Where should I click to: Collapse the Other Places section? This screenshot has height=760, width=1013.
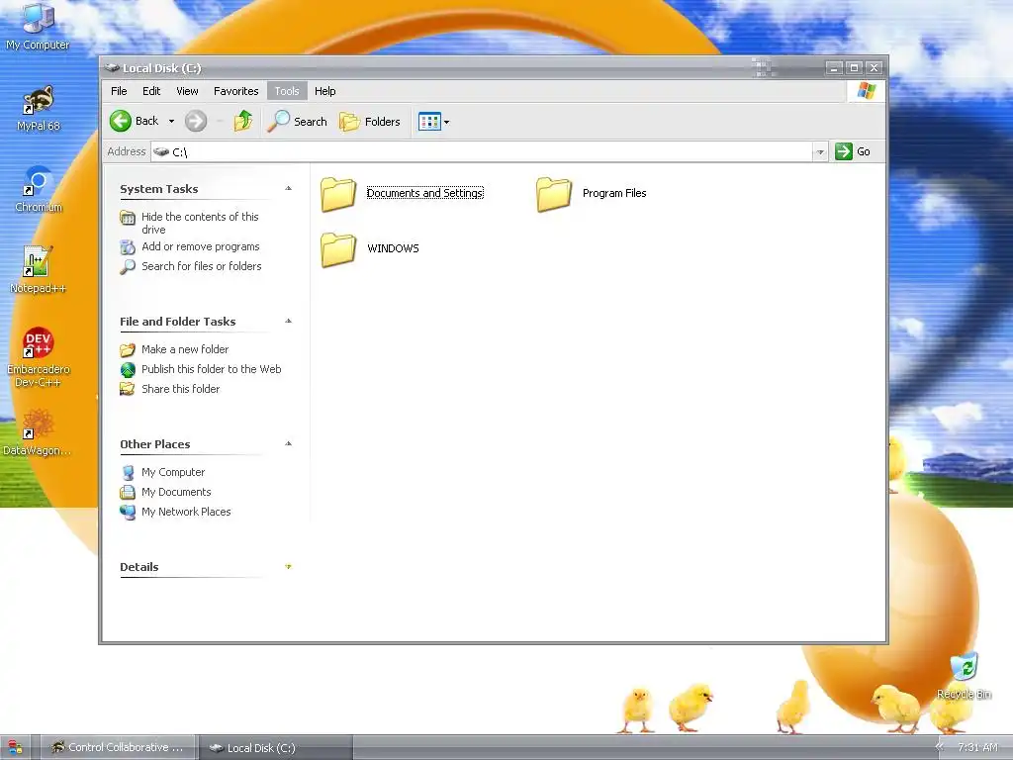[288, 444]
